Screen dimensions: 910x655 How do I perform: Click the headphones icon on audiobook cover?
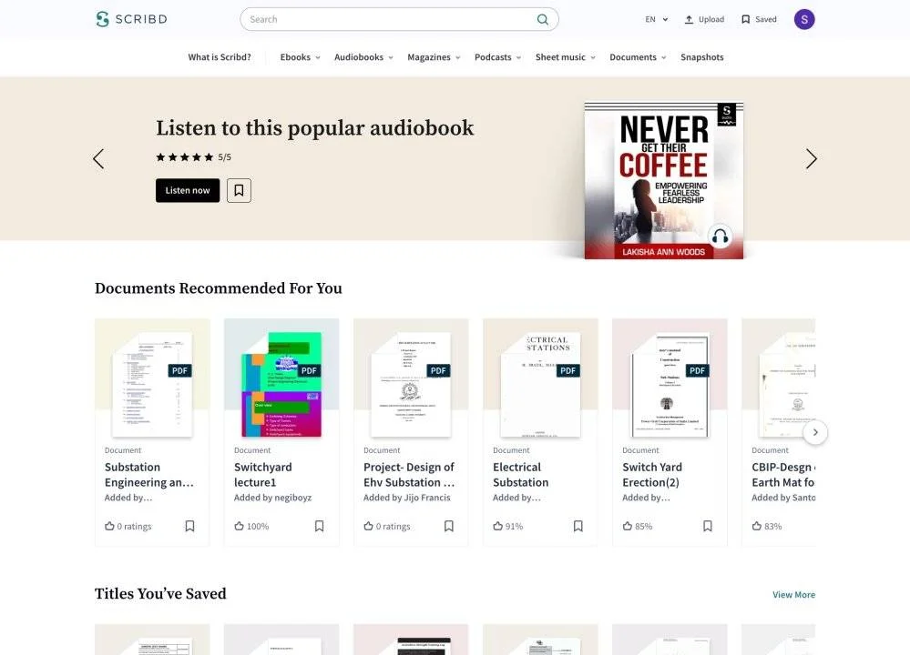point(721,237)
